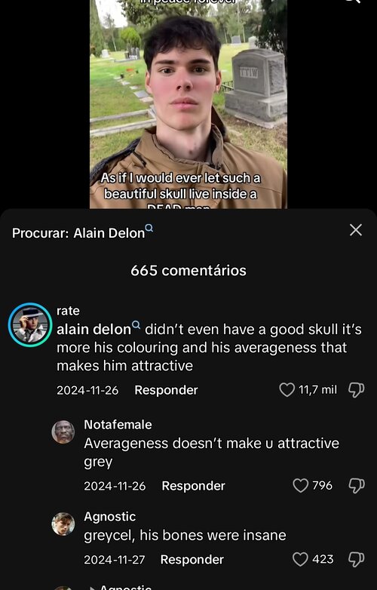Image resolution: width=377 pixels, height=590 pixels.
Task: Tap the video of man in cemetery
Action: coord(188,104)
